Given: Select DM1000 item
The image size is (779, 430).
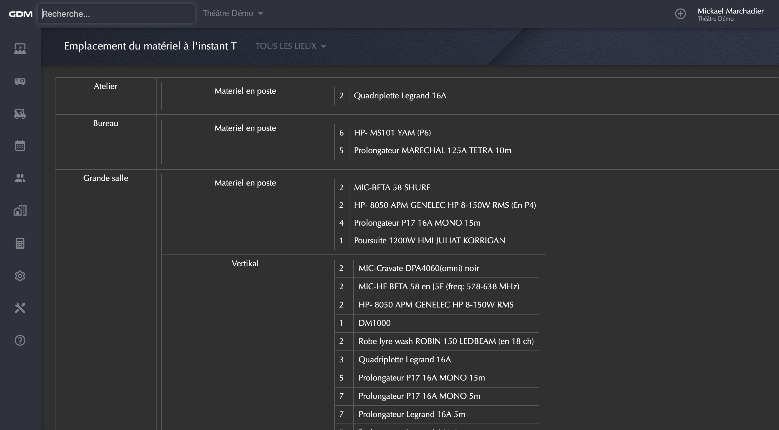Looking at the screenshot, I should coord(374,323).
